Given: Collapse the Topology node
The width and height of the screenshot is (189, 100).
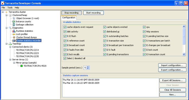Looking at the screenshot, I should [x=6, y=44].
